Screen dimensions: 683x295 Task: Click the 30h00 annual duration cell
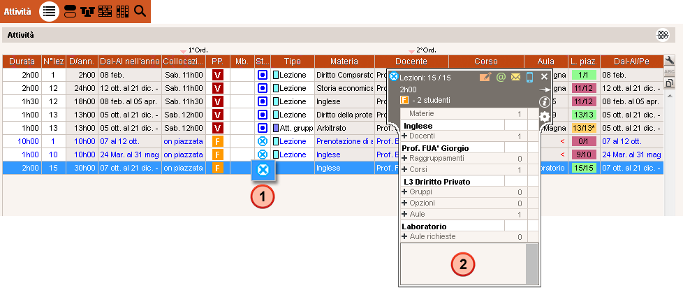pos(82,168)
